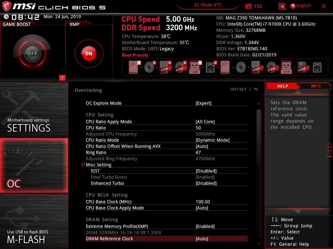Switch to the HELP tab

pyautogui.click(x=283, y=86)
